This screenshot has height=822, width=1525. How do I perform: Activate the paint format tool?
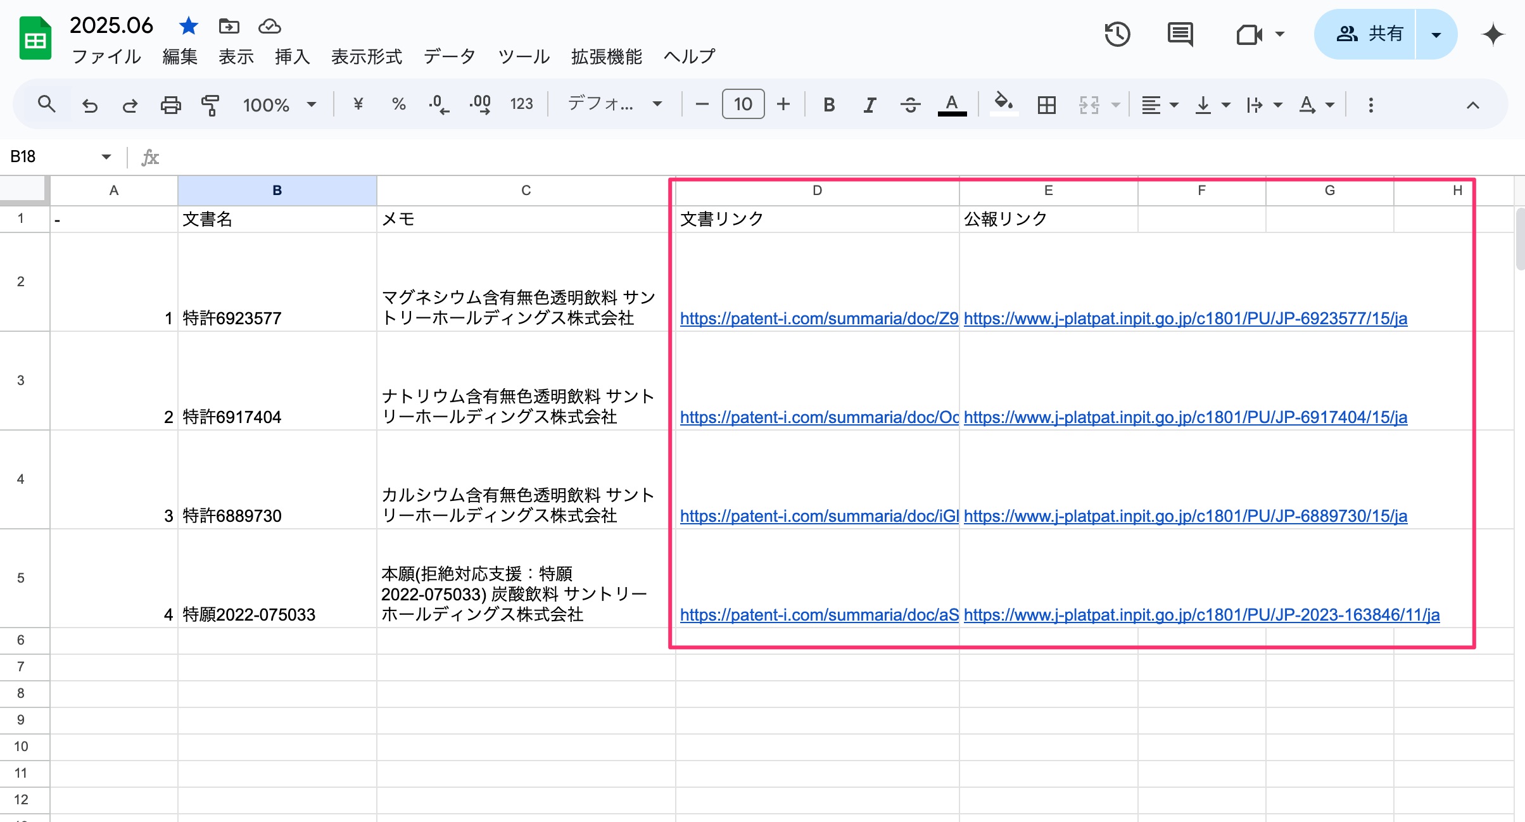(x=210, y=104)
